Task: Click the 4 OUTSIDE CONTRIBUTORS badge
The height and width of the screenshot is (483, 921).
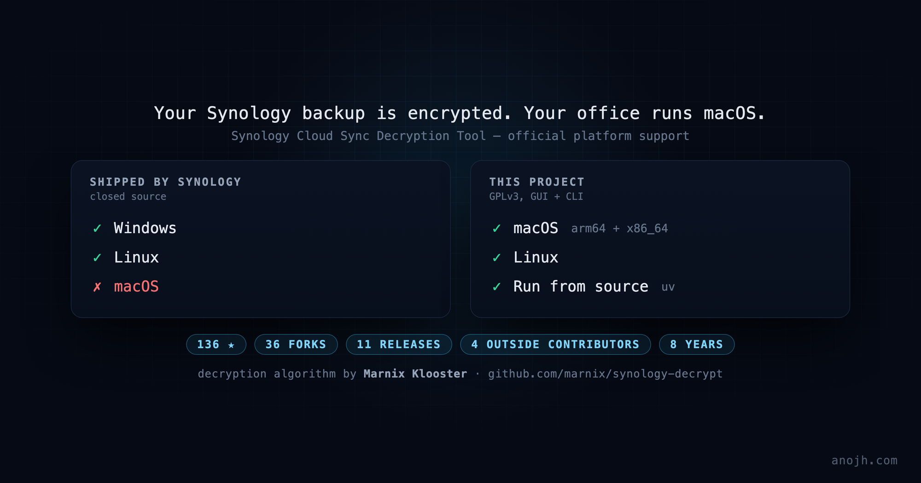Action: coord(555,345)
